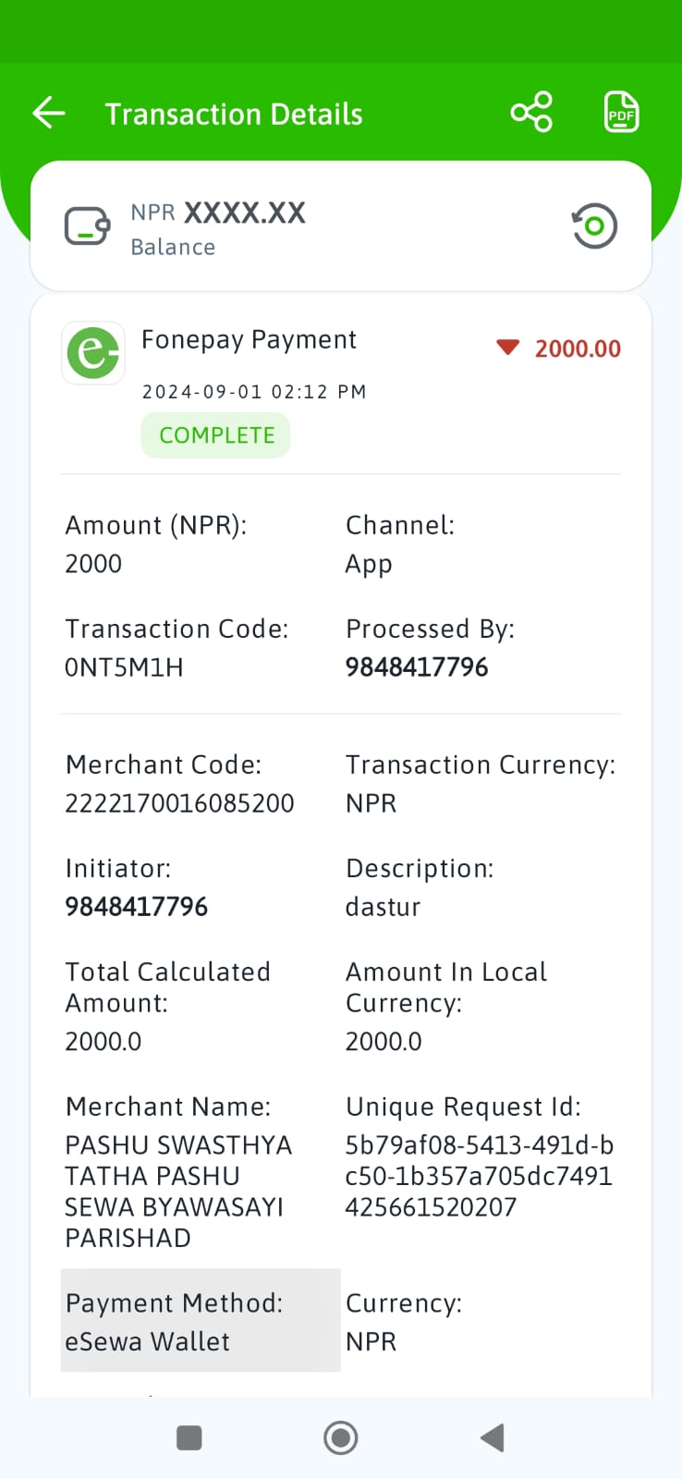Tap the red down-arrow amount indicator

tap(507, 348)
